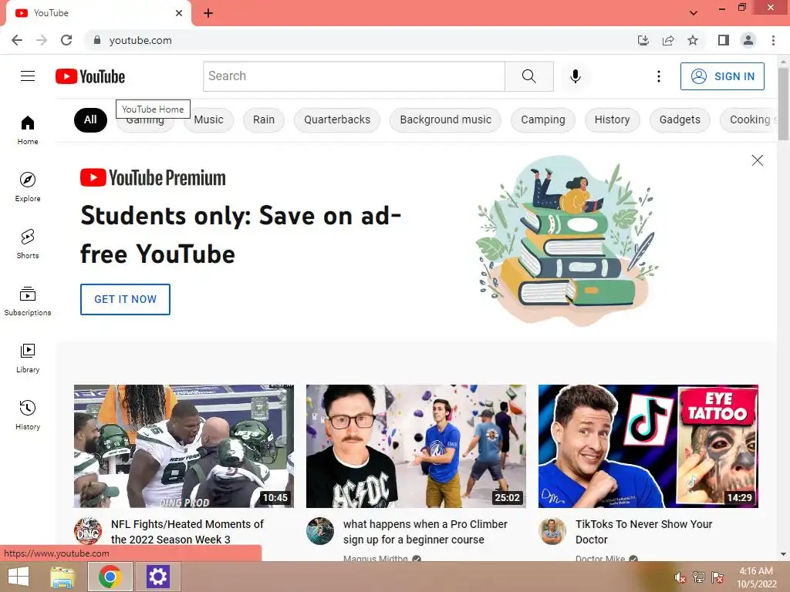Click the Magnus Midtbø channel avatar
Viewport: 790px width, 592px height.
320,531
